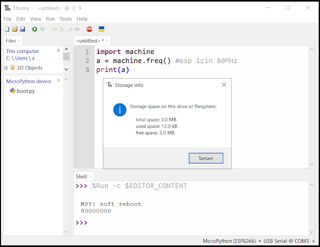The height and width of the screenshot is (247, 320).
Task: Click the Tamam button in Storage info
Action: (206, 158)
